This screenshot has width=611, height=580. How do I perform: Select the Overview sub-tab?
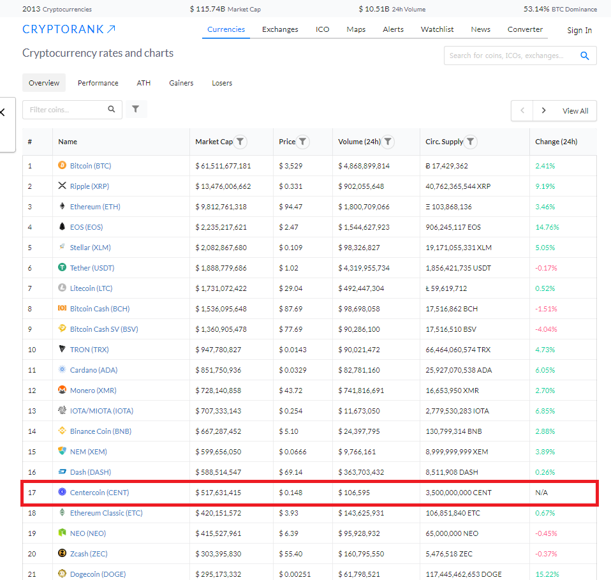tap(44, 83)
